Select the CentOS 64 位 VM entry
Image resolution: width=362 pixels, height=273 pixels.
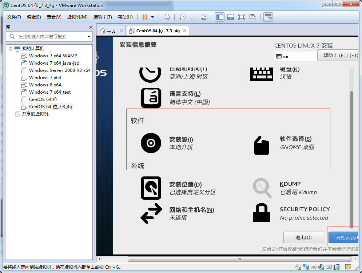(43, 99)
